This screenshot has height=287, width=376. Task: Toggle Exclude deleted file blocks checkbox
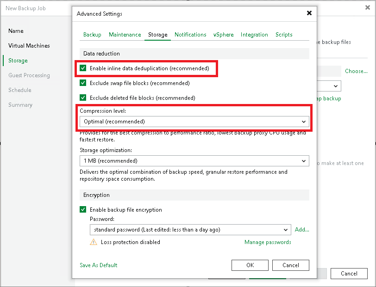(83, 98)
